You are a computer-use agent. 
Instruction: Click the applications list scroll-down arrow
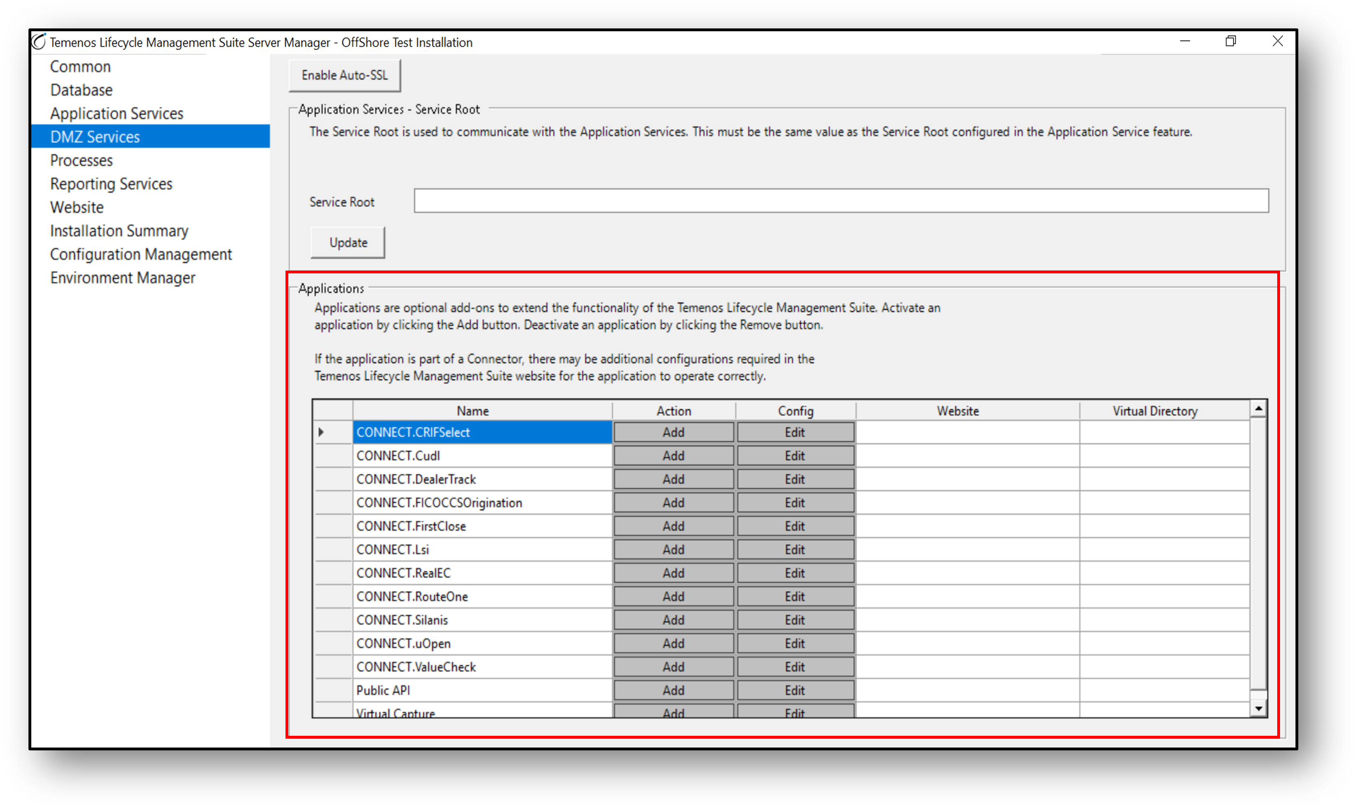1259,708
